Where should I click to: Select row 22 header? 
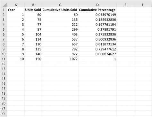(x=4, y=113)
